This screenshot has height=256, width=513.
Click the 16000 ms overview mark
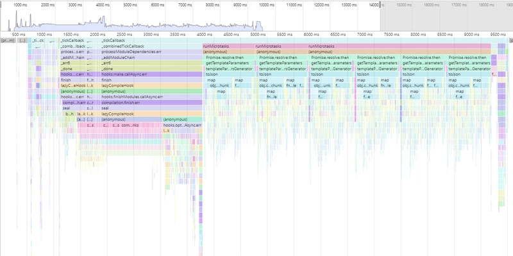click(x=431, y=5)
